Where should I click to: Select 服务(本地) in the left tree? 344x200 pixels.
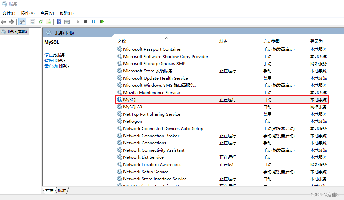coord(17,32)
